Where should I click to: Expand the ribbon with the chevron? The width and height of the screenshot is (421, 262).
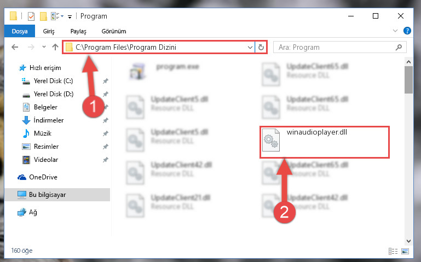(x=395, y=31)
